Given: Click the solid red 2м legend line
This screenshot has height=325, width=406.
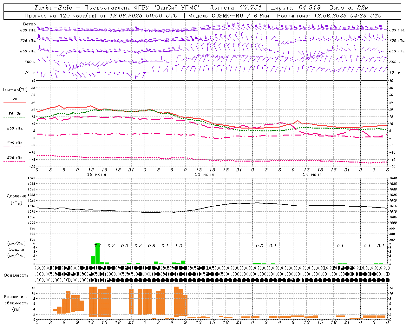Looking at the screenshot, I should pyautogui.click(x=15, y=103).
